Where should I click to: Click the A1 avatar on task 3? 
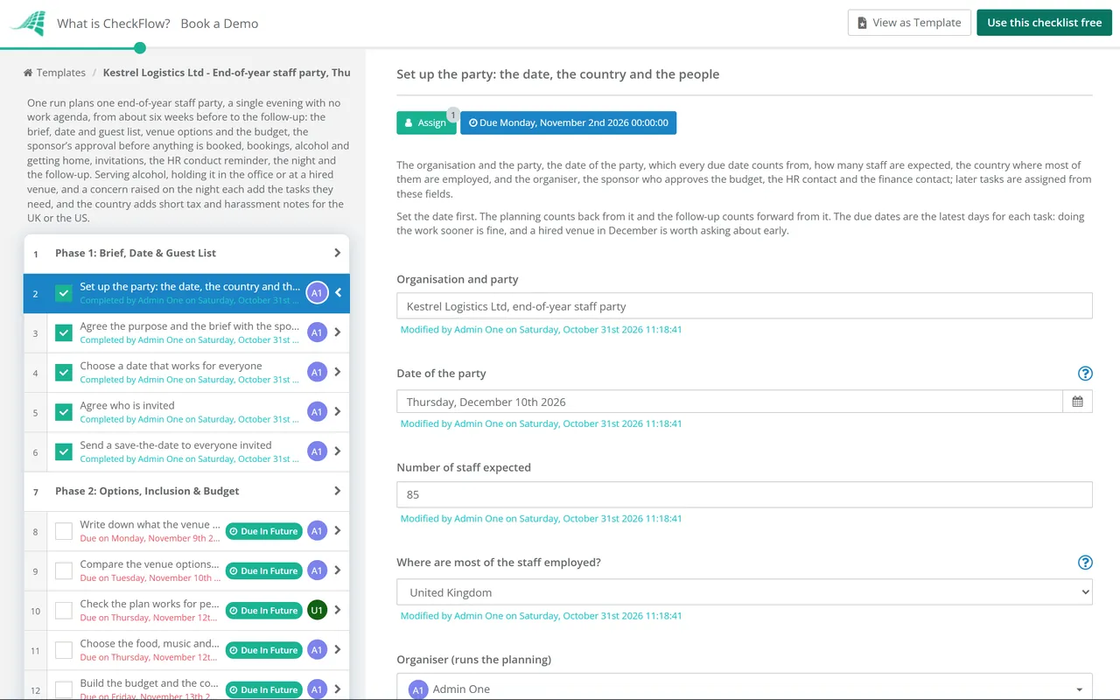[x=317, y=332]
